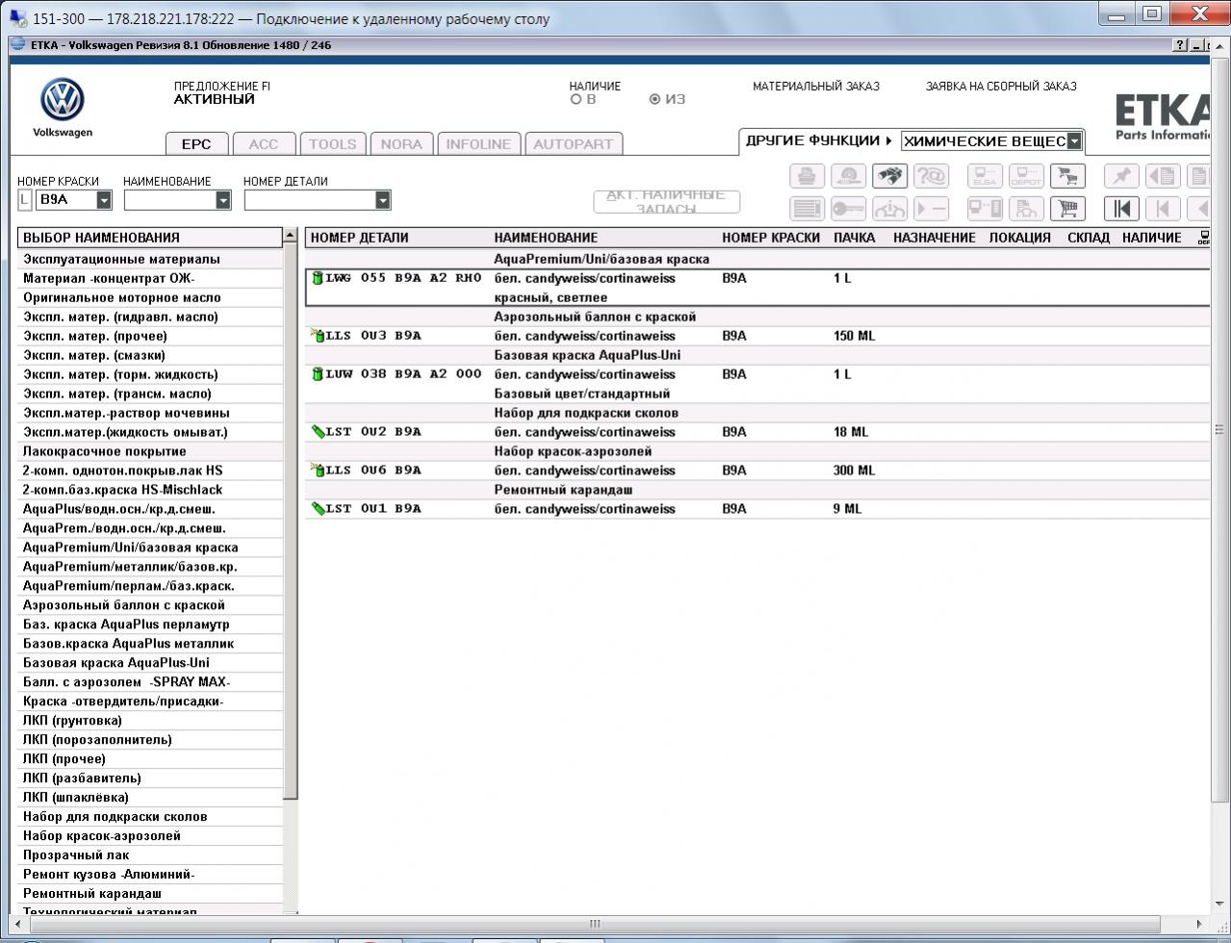This screenshot has height=943, width=1231.
Task: Sort by the НОМЕР ДЕТАЛИ column header
Action: [x=359, y=238]
